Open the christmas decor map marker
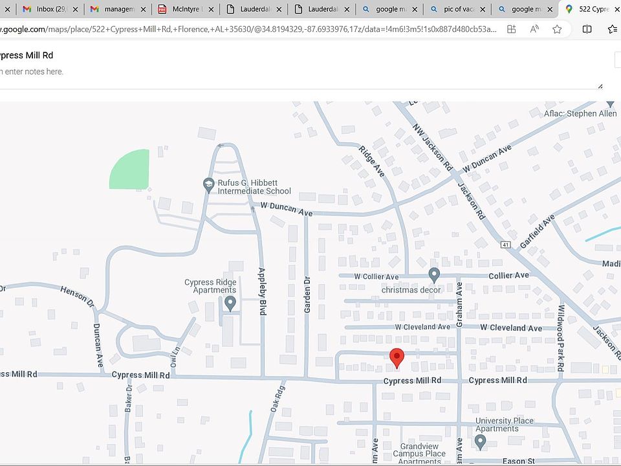The height and width of the screenshot is (466, 621). 434,275
